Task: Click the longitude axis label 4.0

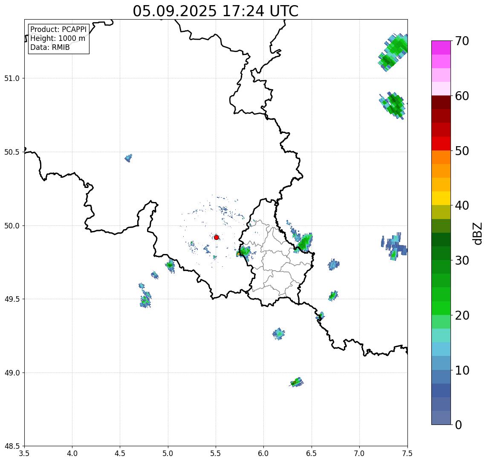Action: 72,453
